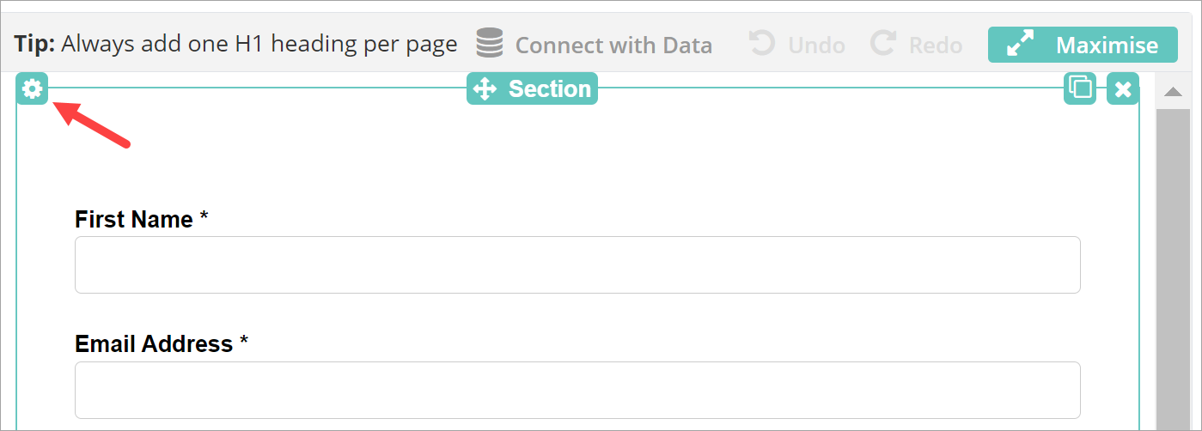Duplicate the Section using the copy icon
This screenshot has height=431, width=1202.
click(1080, 88)
